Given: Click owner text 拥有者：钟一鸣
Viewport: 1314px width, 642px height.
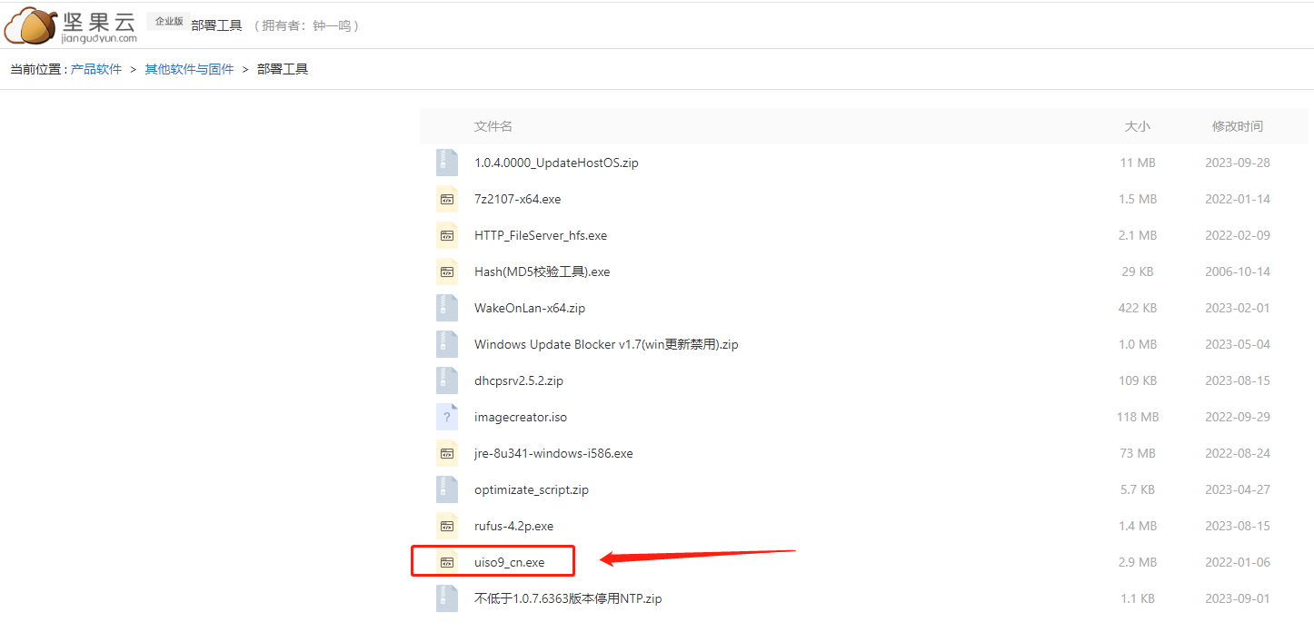Looking at the screenshot, I should [x=308, y=25].
